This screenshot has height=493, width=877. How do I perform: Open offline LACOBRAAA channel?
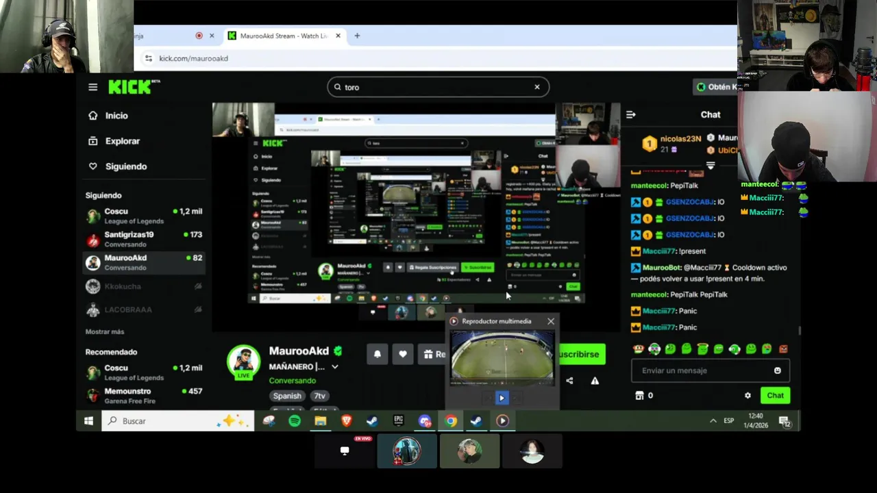pyautogui.click(x=144, y=309)
